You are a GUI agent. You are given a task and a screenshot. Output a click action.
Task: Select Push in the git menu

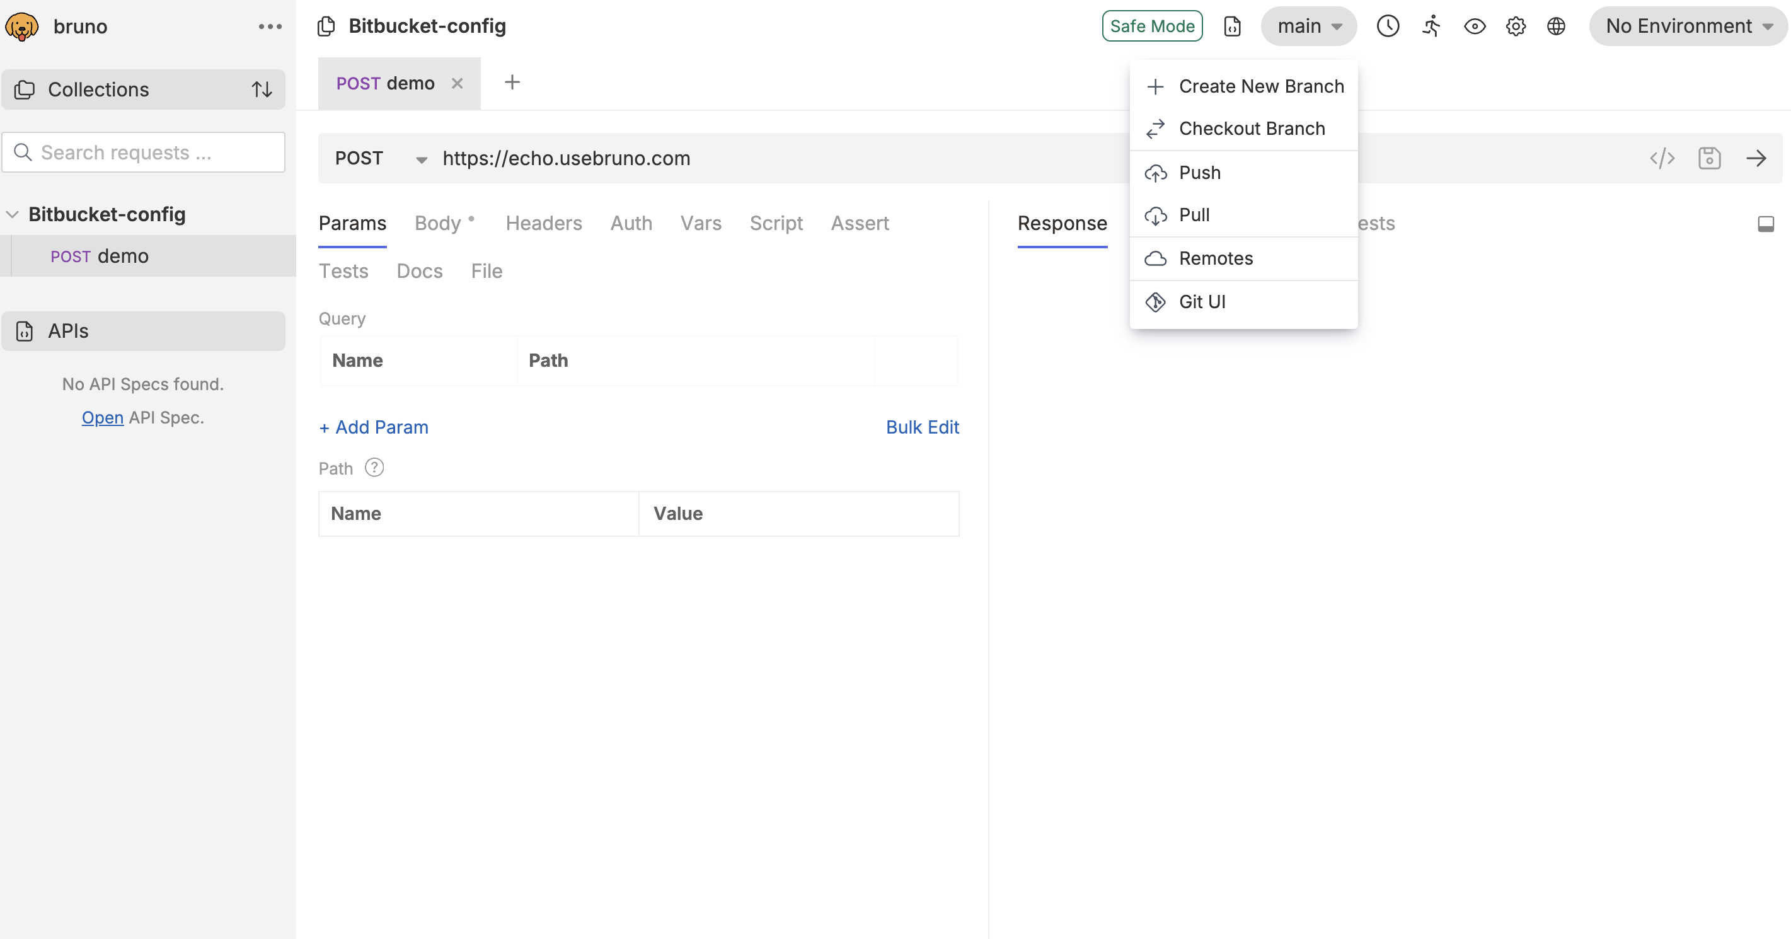[1244, 173]
